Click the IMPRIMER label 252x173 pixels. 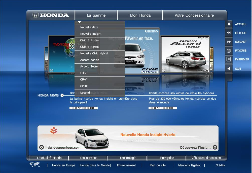242,59
